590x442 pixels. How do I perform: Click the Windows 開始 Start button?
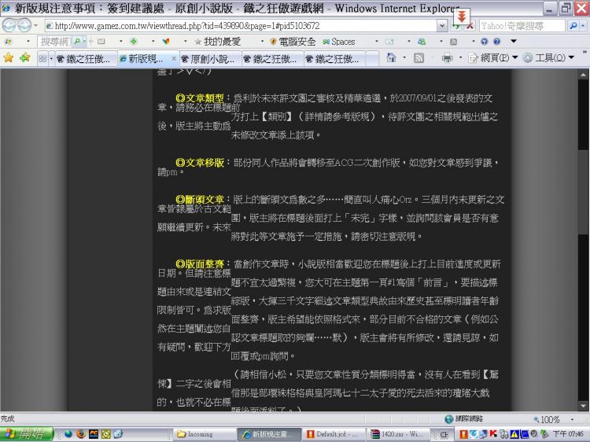coord(26,433)
